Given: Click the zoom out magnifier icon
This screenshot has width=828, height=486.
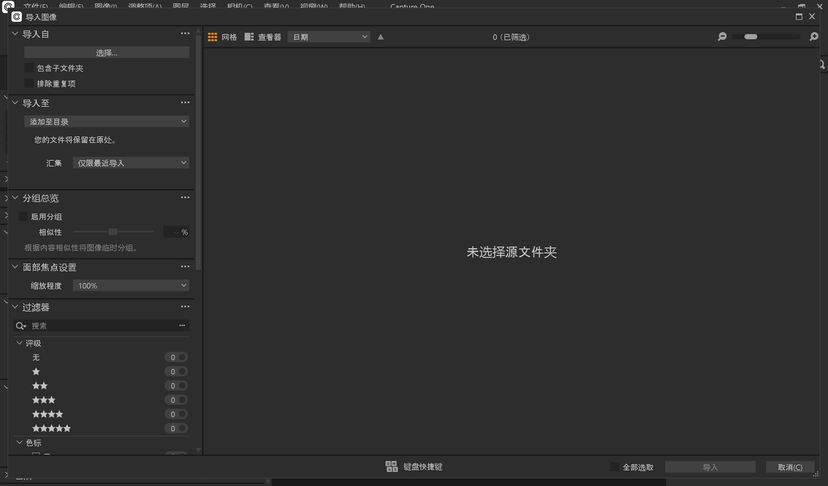Looking at the screenshot, I should pyautogui.click(x=722, y=37).
